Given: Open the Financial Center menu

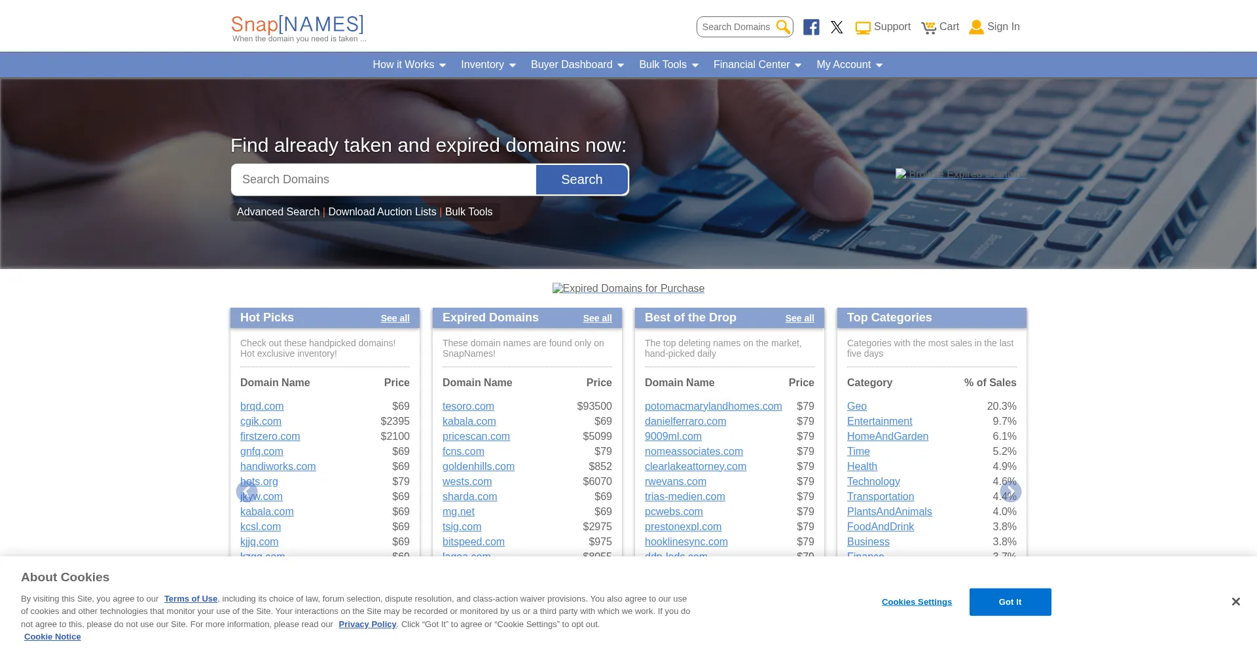Looking at the screenshot, I should (x=757, y=65).
